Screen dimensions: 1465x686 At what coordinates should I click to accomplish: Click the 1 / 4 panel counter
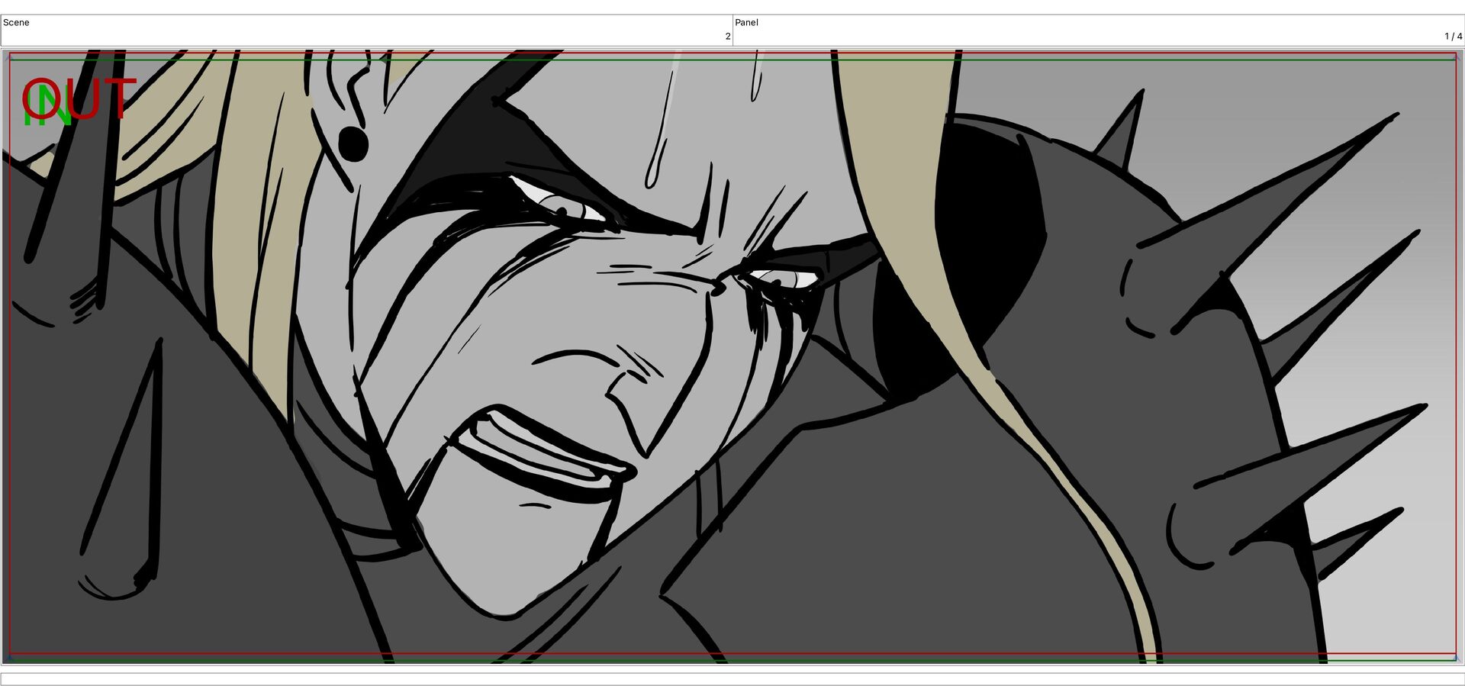click(1453, 36)
